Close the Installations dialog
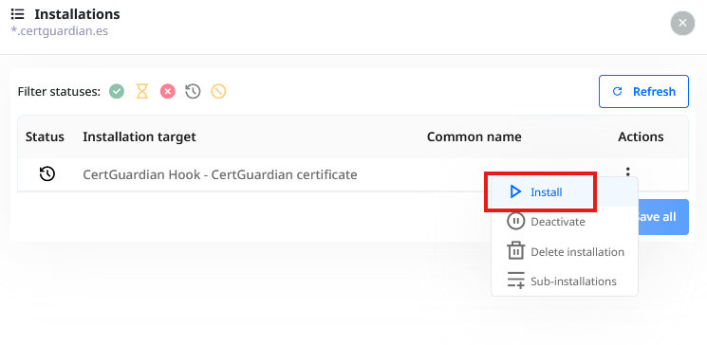The image size is (707, 345). [x=682, y=23]
